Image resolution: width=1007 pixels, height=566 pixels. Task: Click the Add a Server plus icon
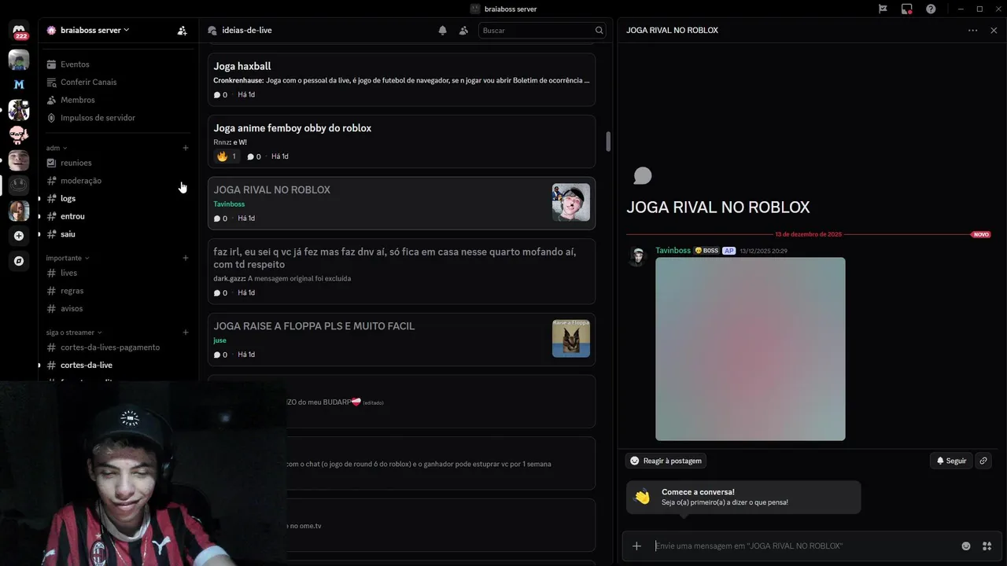tap(19, 236)
